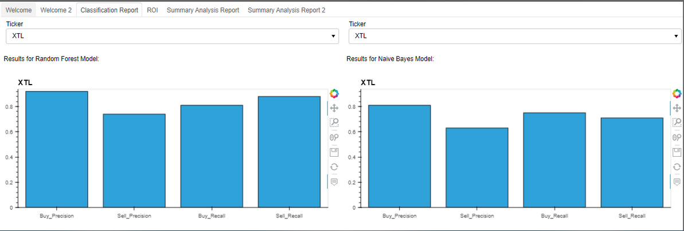Click XTL title above Naive Bayes chart

point(368,82)
